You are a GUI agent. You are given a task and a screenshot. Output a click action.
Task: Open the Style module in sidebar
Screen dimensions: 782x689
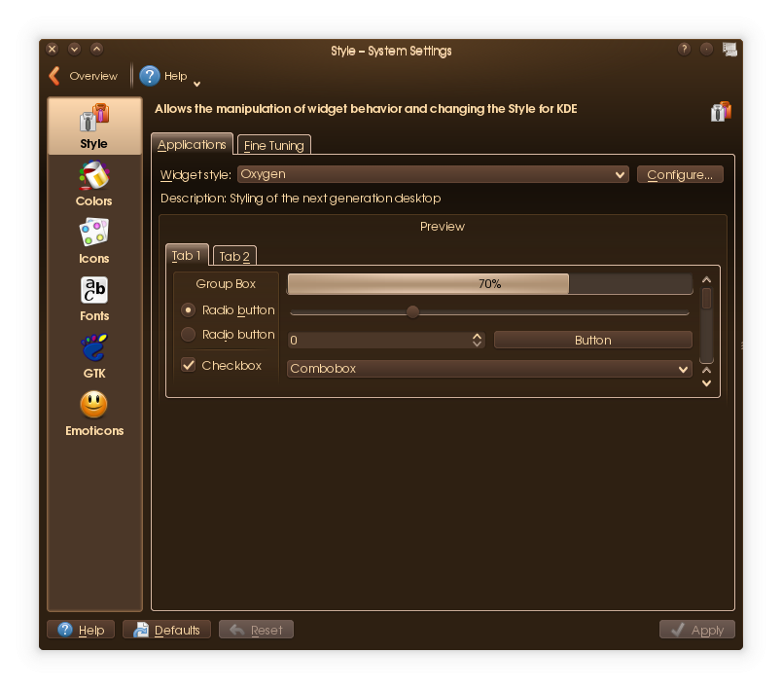tap(94, 127)
